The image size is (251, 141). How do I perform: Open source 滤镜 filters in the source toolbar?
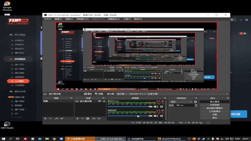[x=99, y=94]
